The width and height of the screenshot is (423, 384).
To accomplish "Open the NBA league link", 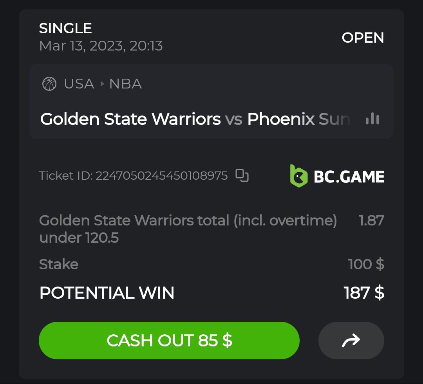I will [x=125, y=84].
